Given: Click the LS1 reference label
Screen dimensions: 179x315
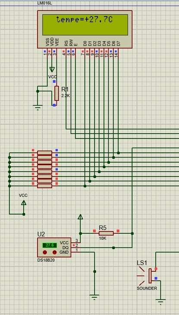Looking at the screenshot, I should pyautogui.click(x=142, y=263).
